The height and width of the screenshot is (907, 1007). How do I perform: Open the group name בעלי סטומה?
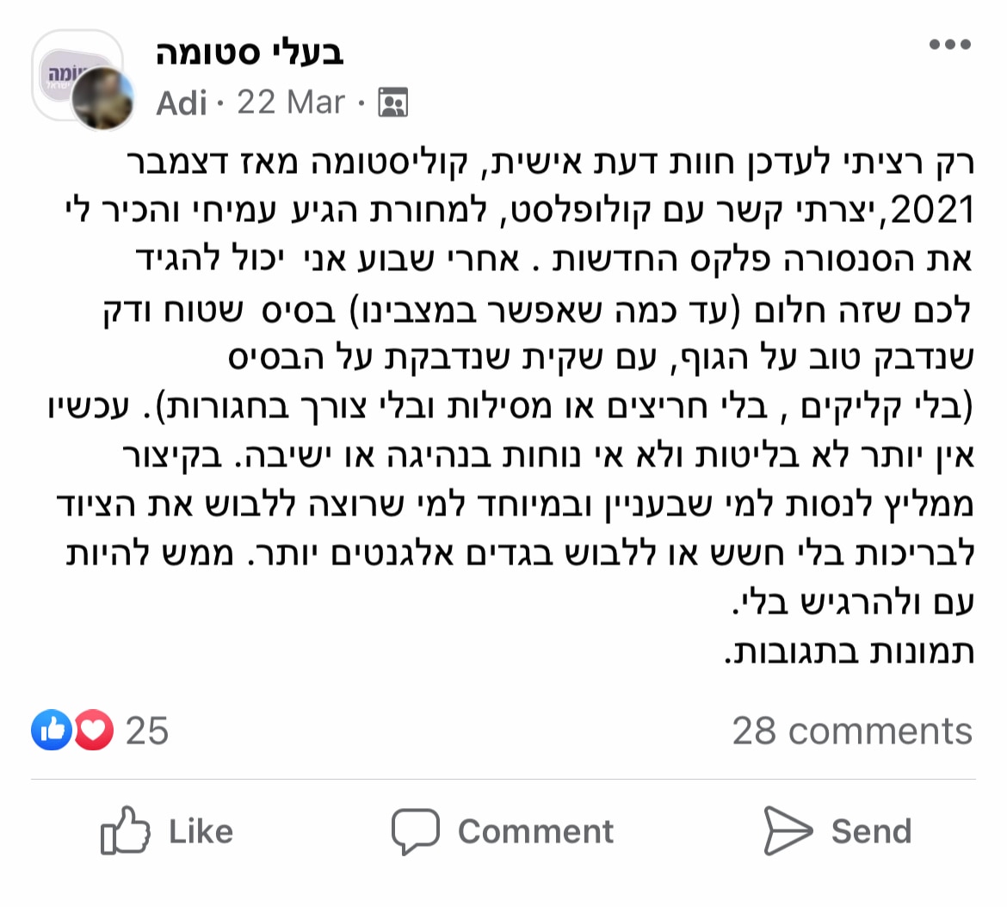[250, 52]
